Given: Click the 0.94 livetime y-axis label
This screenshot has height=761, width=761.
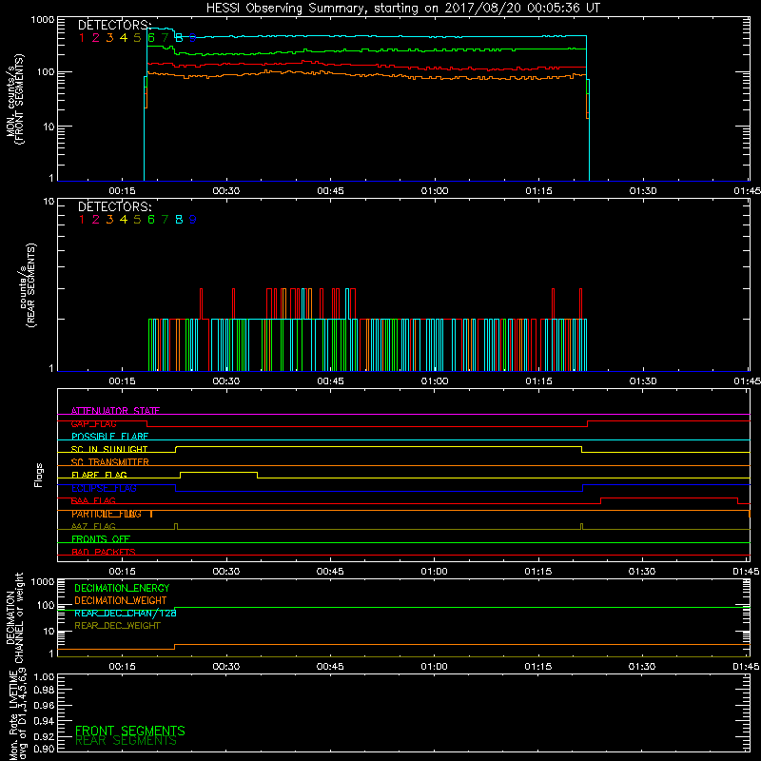Looking at the screenshot, I should click(x=44, y=721).
